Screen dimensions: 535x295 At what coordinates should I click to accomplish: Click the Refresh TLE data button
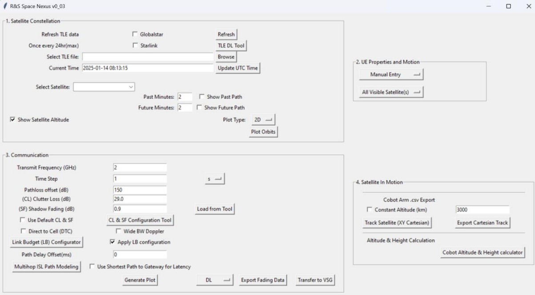pos(226,34)
